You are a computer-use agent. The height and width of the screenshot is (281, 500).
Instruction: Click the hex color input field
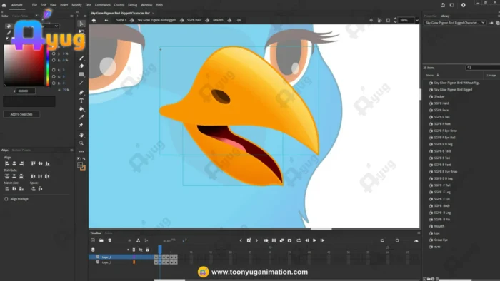[26, 91]
